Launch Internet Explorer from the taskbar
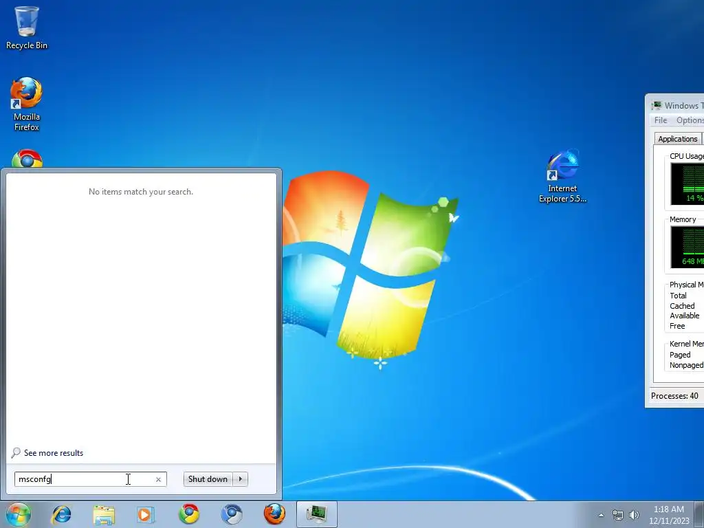Image resolution: width=704 pixels, height=528 pixels. (x=61, y=514)
